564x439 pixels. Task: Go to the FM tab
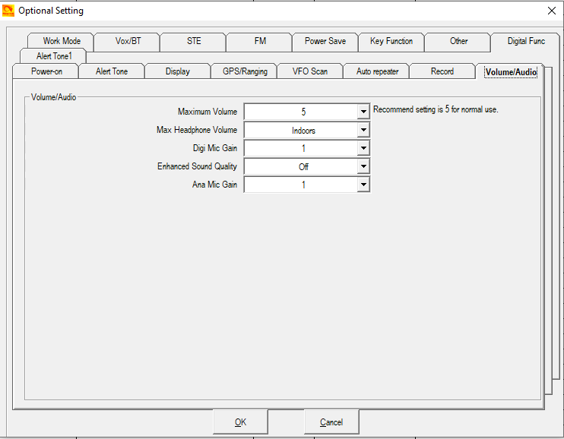[260, 41]
